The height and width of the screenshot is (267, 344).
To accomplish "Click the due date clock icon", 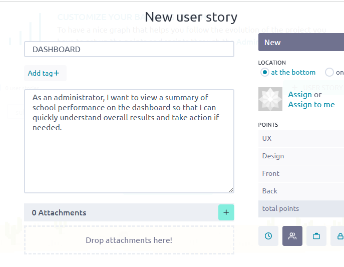I will [268, 236].
